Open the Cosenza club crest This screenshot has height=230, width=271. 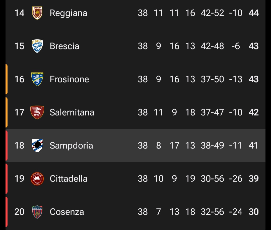point(37,212)
